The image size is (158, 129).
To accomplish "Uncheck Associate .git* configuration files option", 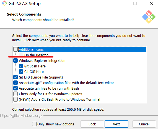I will tap(15, 83).
